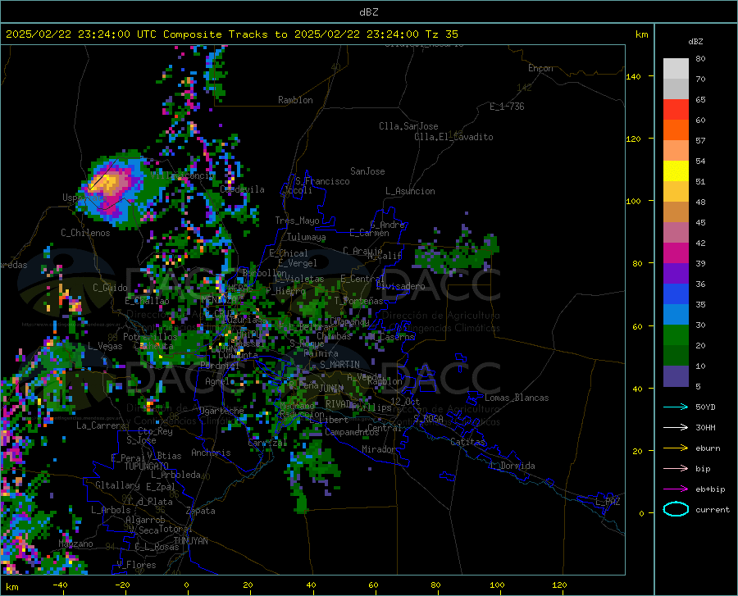Viewport: 738px width, 596px height.
Task: Click the 65 value in dBZ legend
Action: coord(700,100)
